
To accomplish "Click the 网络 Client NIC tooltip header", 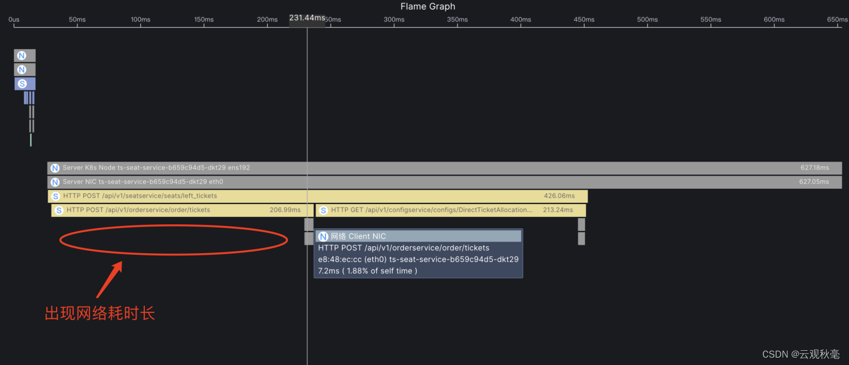I will click(418, 236).
